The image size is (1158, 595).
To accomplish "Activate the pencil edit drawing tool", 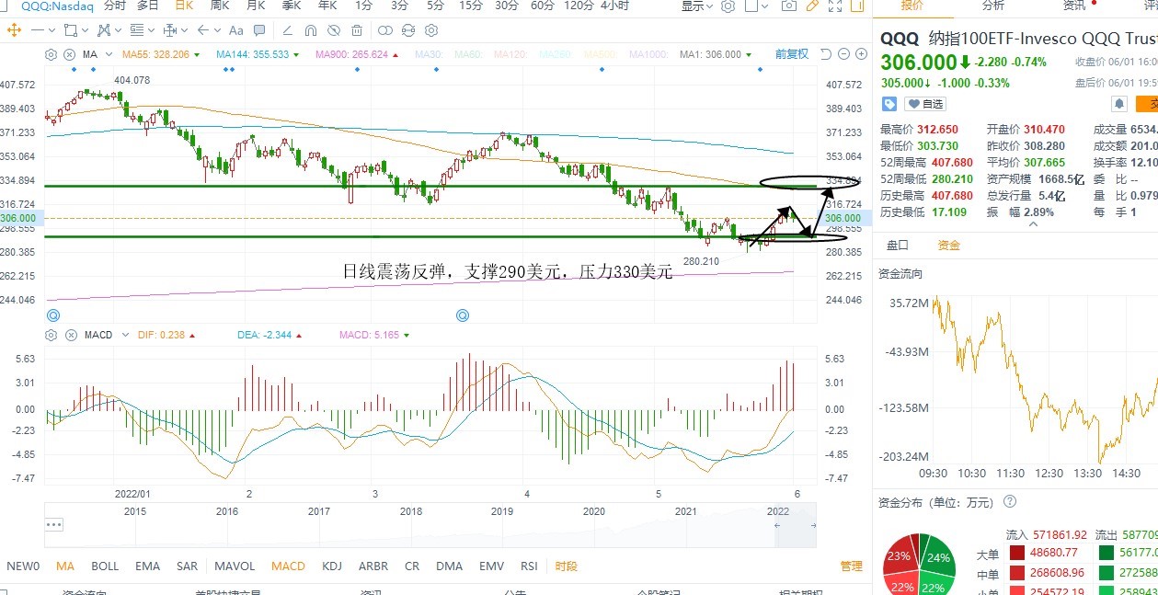I will 287,30.
